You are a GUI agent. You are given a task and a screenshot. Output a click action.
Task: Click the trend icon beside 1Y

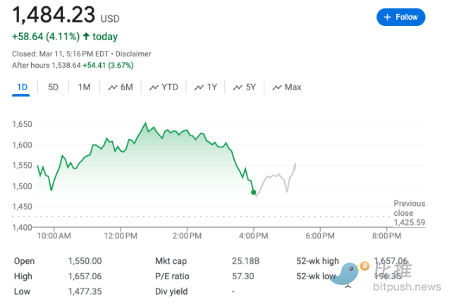click(x=199, y=87)
